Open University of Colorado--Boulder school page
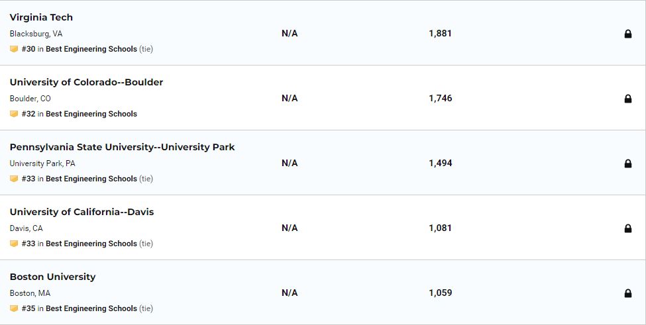Image resolution: width=646 pixels, height=325 pixels. pos(86,82)
